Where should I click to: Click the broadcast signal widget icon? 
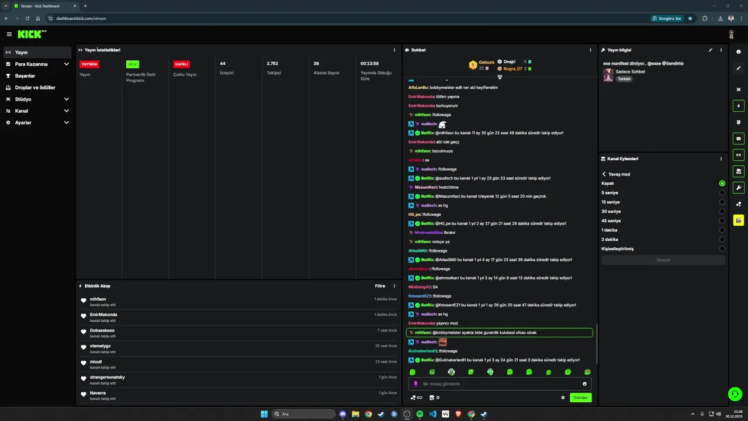(739, 155)
